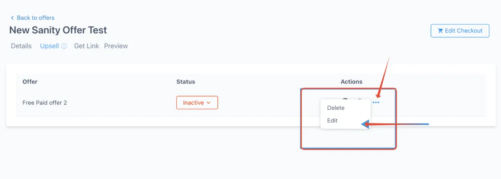Click the Status column header

[186, 82]
